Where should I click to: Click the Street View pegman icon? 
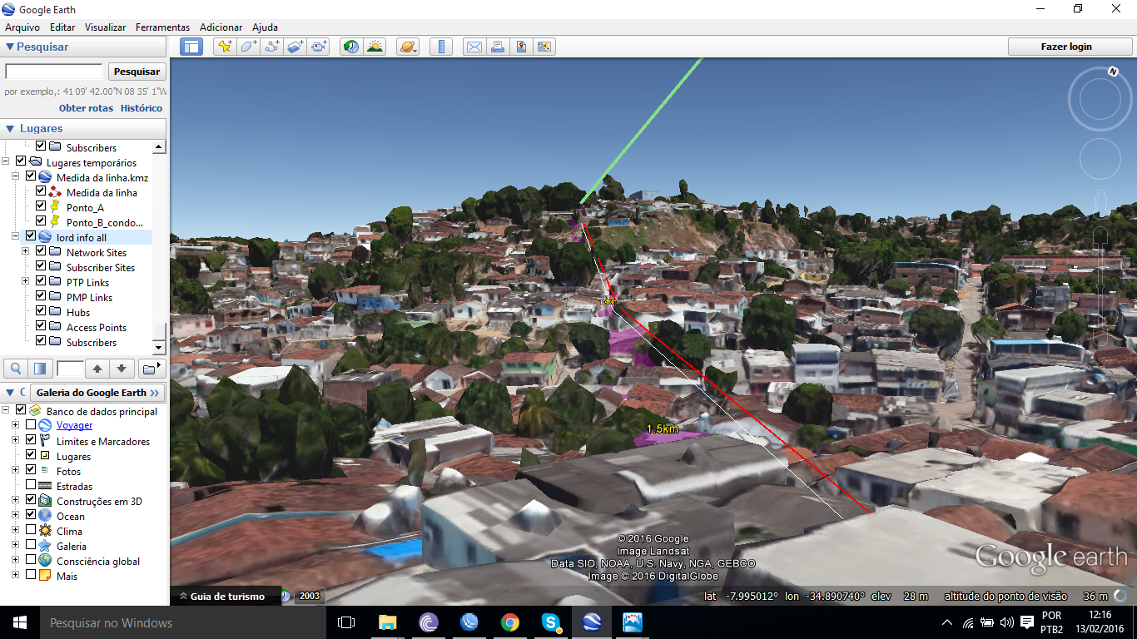click(1100, 202)
